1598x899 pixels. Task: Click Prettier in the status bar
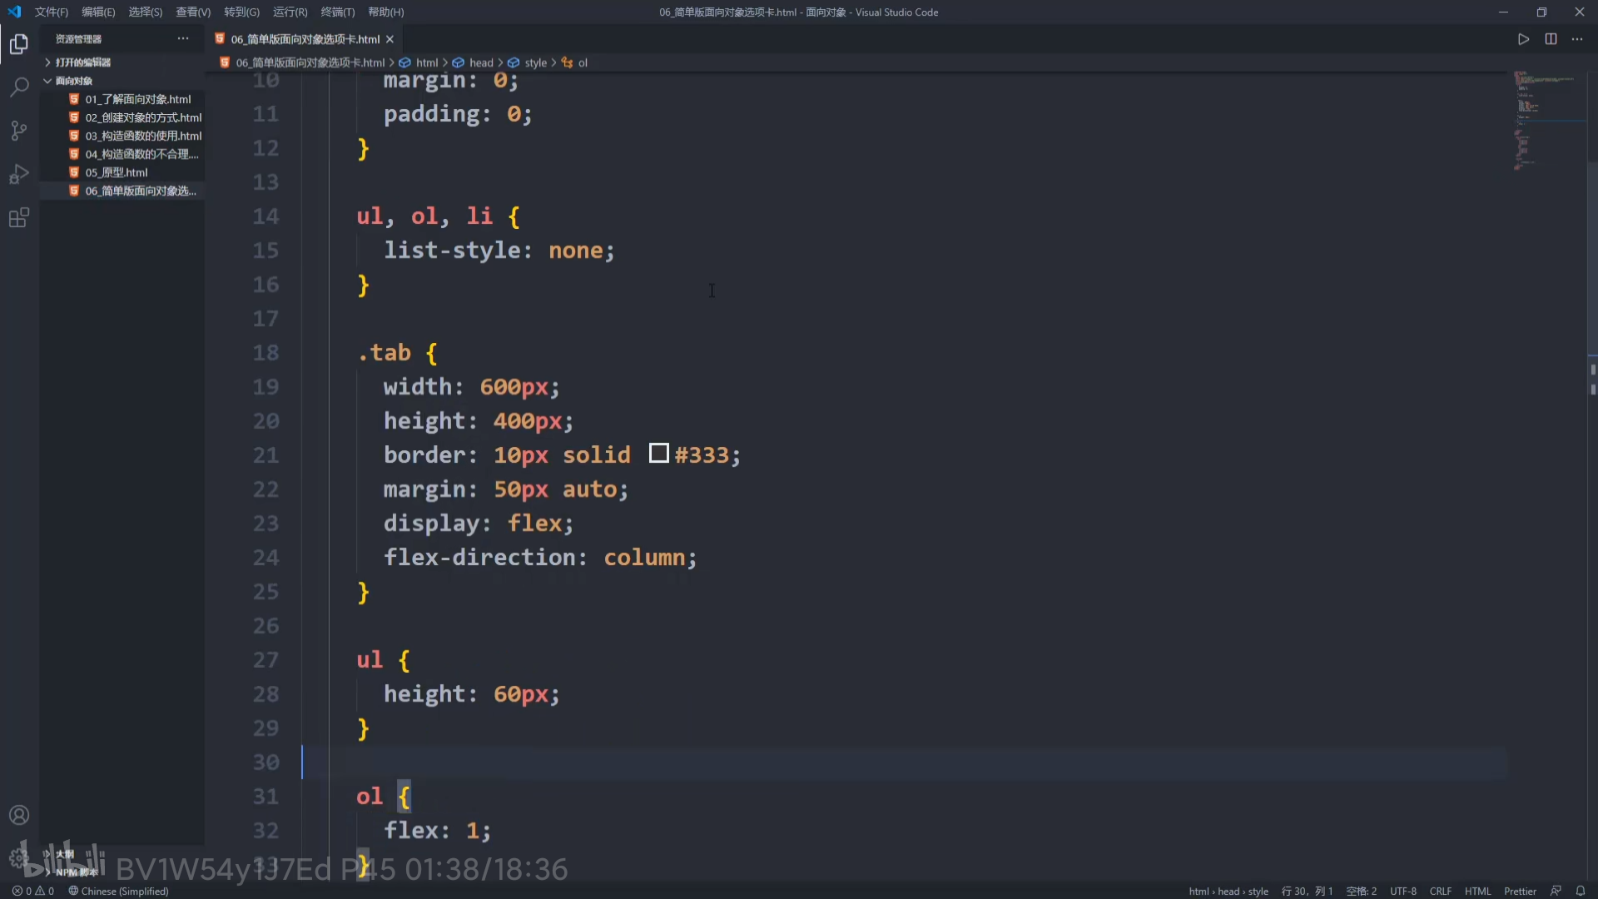click(1520, 891)
